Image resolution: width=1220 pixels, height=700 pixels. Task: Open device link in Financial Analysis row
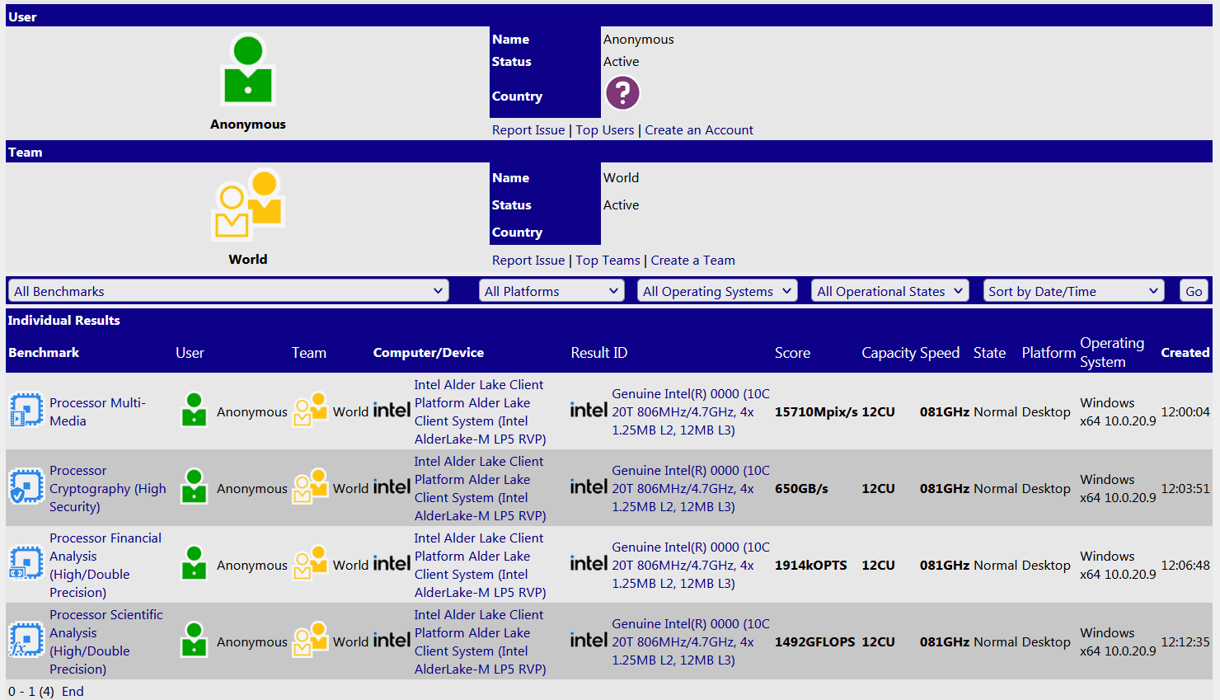coord(480,565)
